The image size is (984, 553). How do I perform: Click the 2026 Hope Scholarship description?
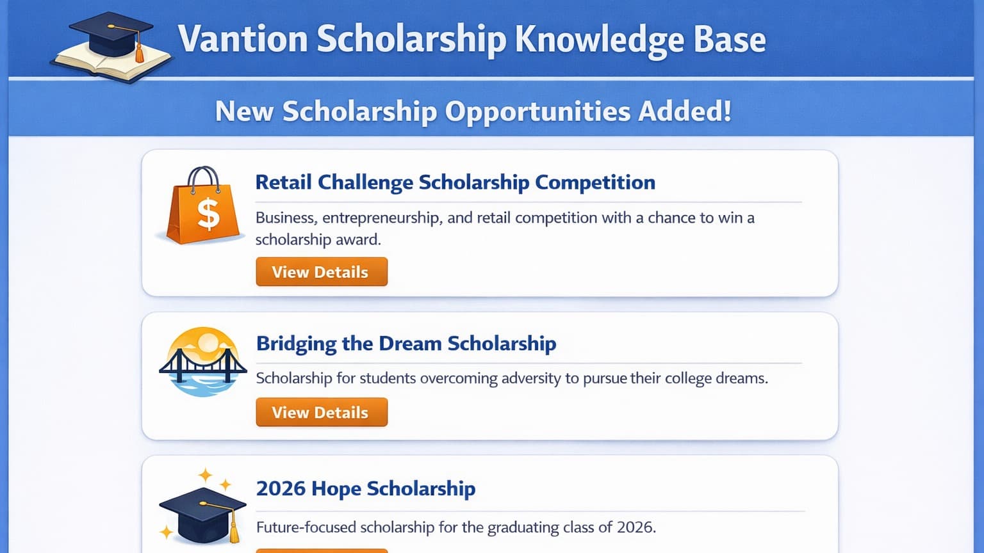click(456, 527)
